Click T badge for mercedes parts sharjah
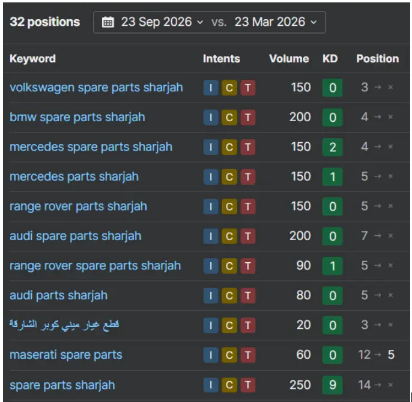Viewport: 412px width, 402px height. (x=248, y=177)
